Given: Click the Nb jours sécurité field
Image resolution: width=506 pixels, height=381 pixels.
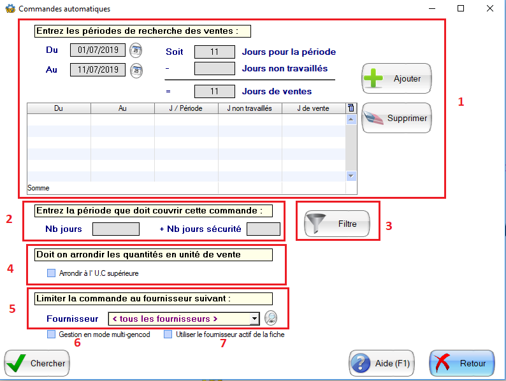Looking at the screenshot, I should pos(263,229).
